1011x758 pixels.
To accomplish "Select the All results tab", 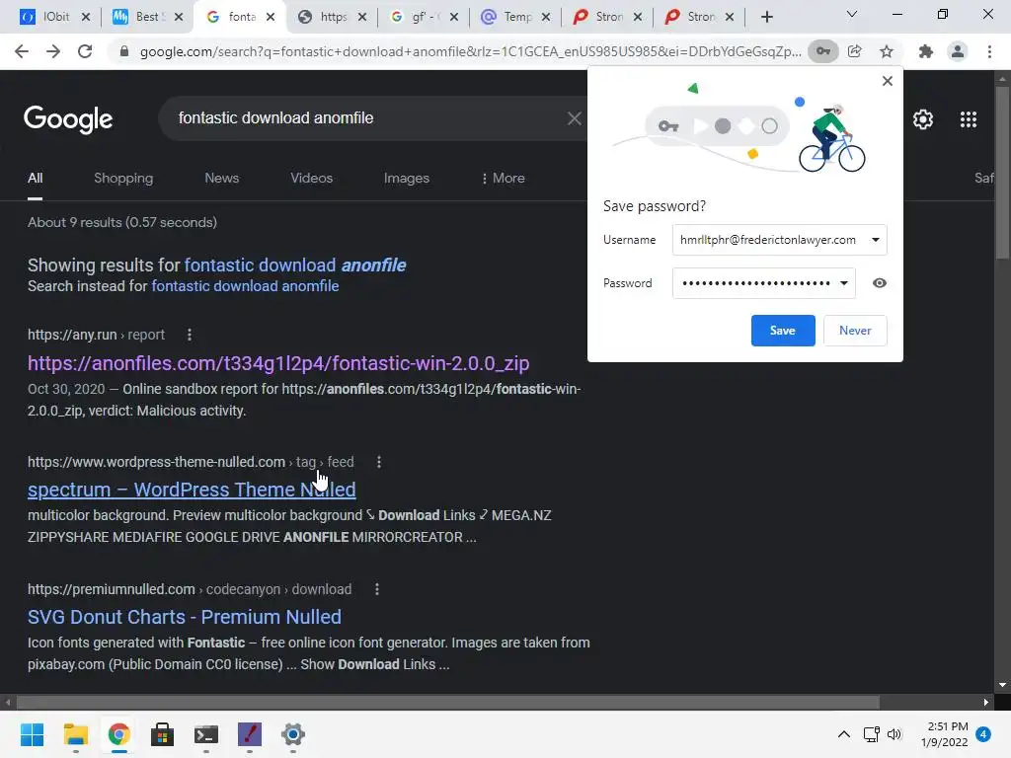I will point(35,178).
